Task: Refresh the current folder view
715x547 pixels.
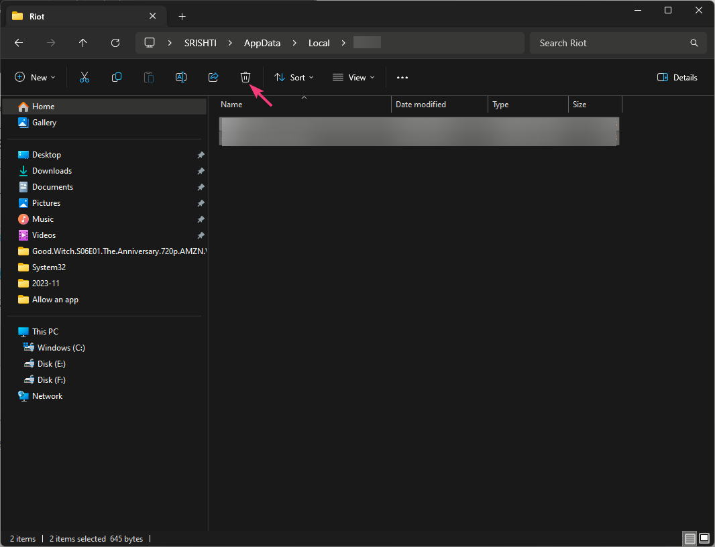Action: 115,43
